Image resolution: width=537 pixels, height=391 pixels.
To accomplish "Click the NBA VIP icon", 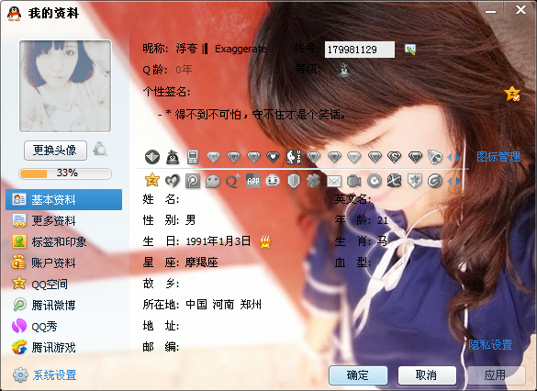I will pos(294,157).
